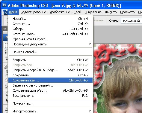Choose the highlighted Сохранить как… entry
The width and height of the screenshot is (142, 113).
click(x=50, y=80)
